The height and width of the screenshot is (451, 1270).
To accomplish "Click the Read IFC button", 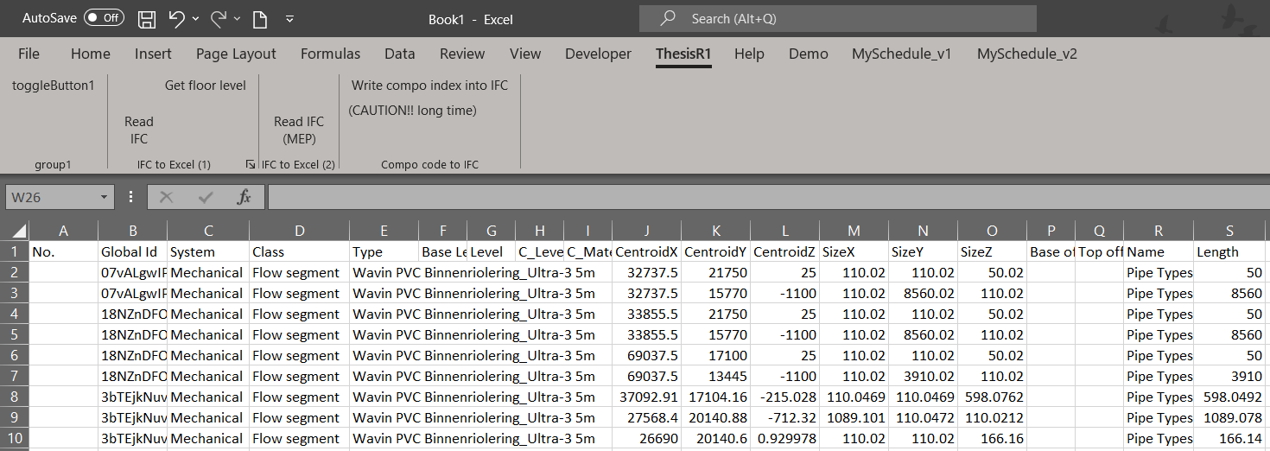I will 139,130.
